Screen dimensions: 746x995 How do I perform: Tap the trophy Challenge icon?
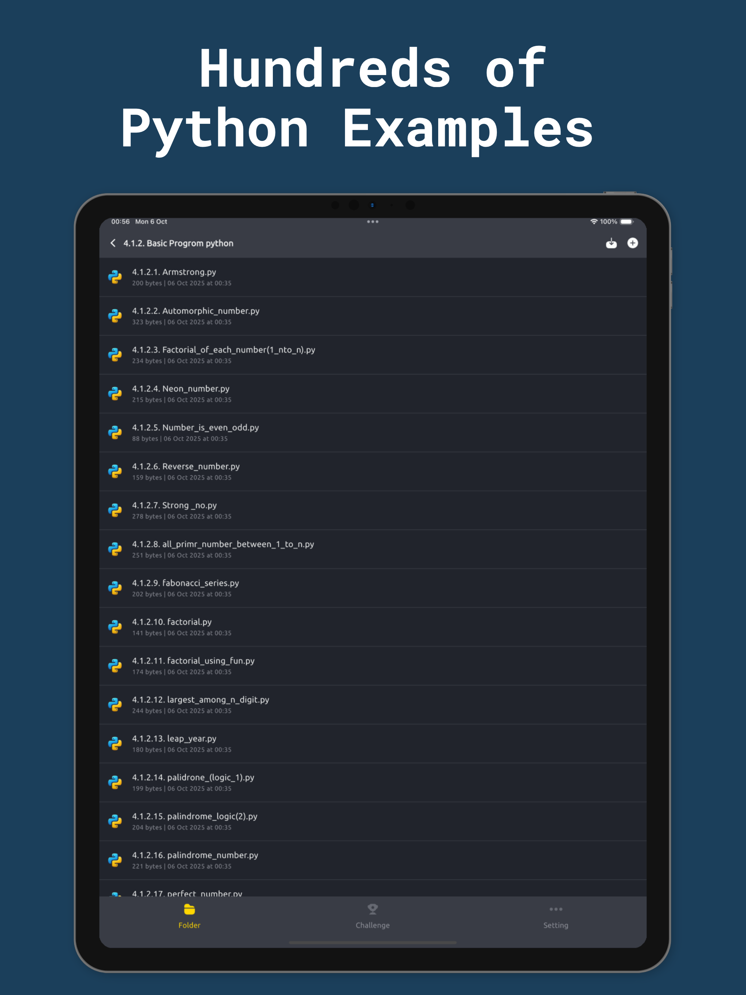(x=373, y=909)
